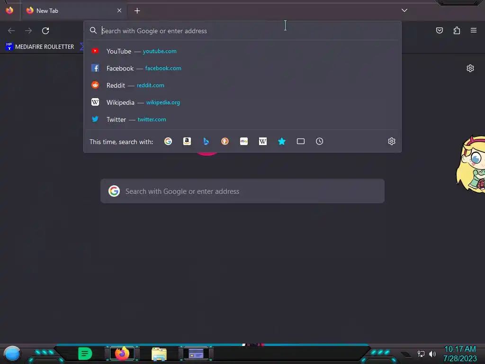485x364 pixels.
Task: Select the New Tab tab
Action: point(74,10)
